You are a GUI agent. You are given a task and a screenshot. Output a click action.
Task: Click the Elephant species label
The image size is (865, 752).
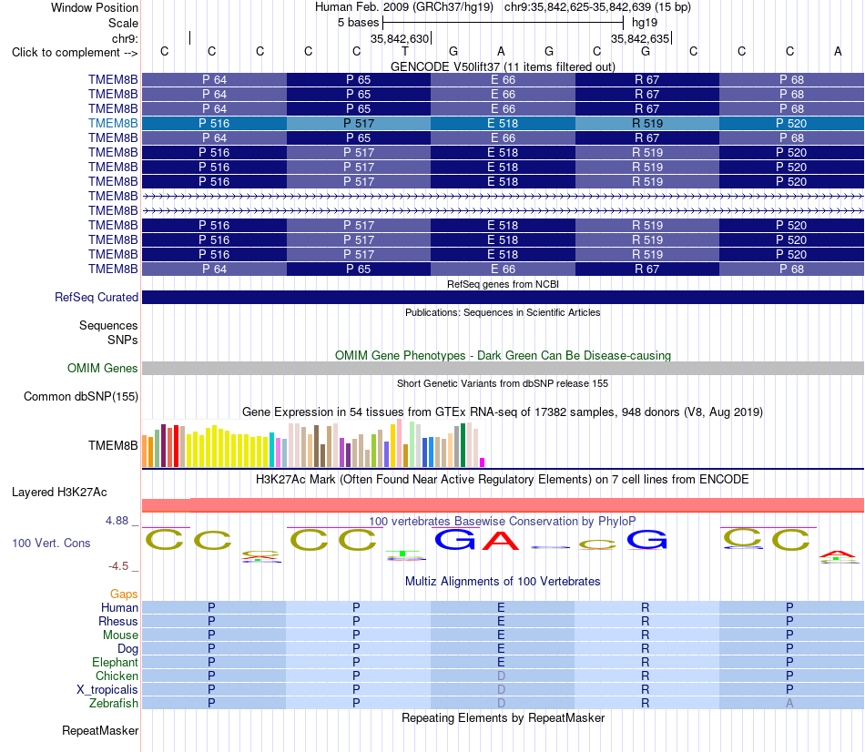coord(115,662)
